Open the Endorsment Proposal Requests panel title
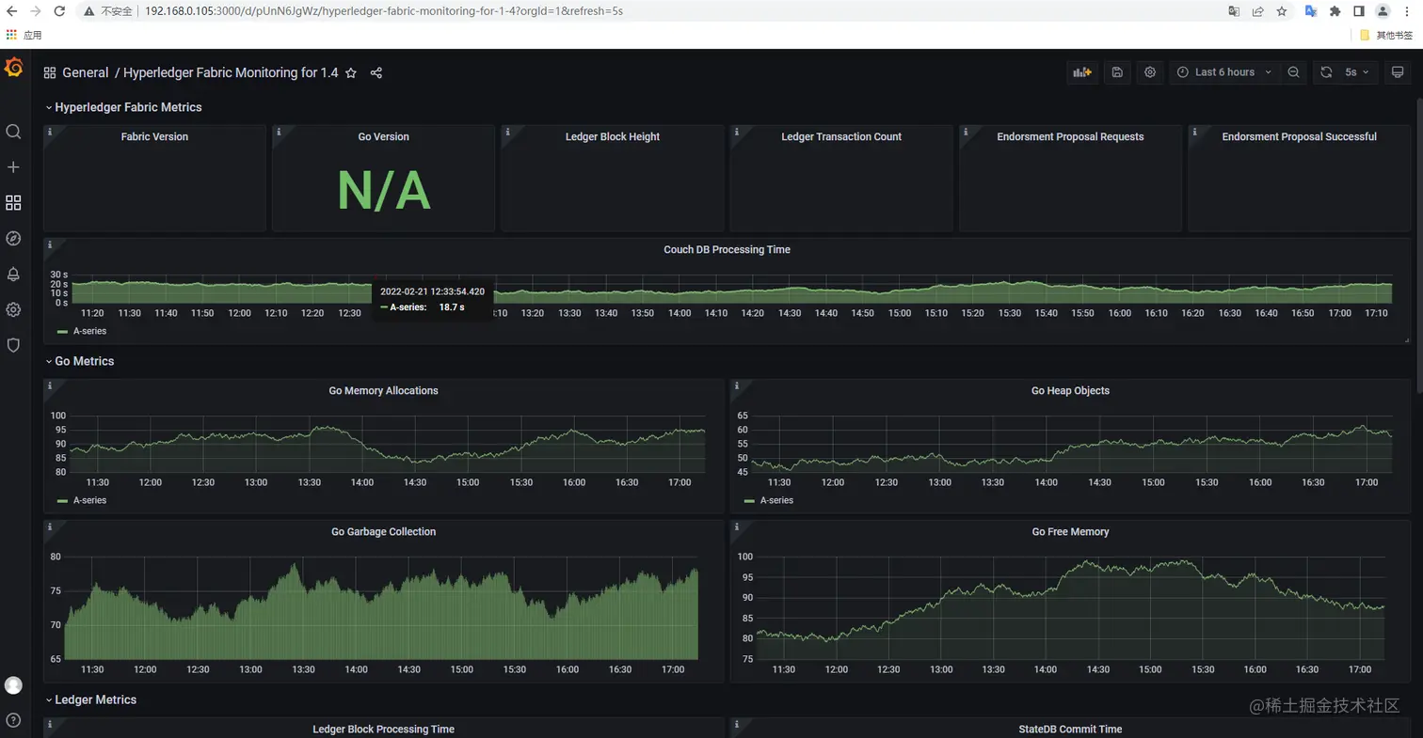The height and width of the screenshot is (738, 1423). pos(1070,137)
